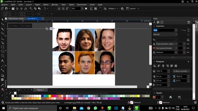Select full justify alignment icon

tap(171, 66)
